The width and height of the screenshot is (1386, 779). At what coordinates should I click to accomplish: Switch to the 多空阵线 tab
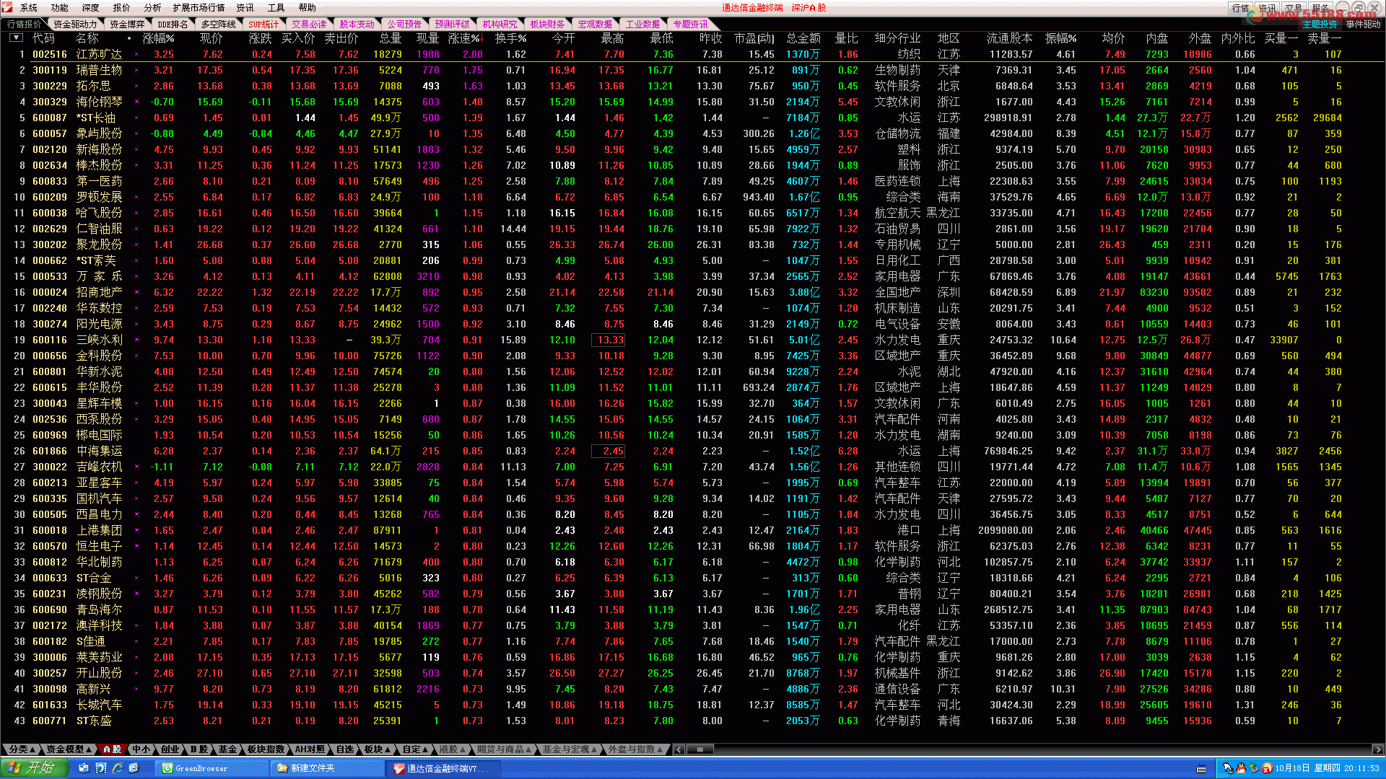[218, 25]
